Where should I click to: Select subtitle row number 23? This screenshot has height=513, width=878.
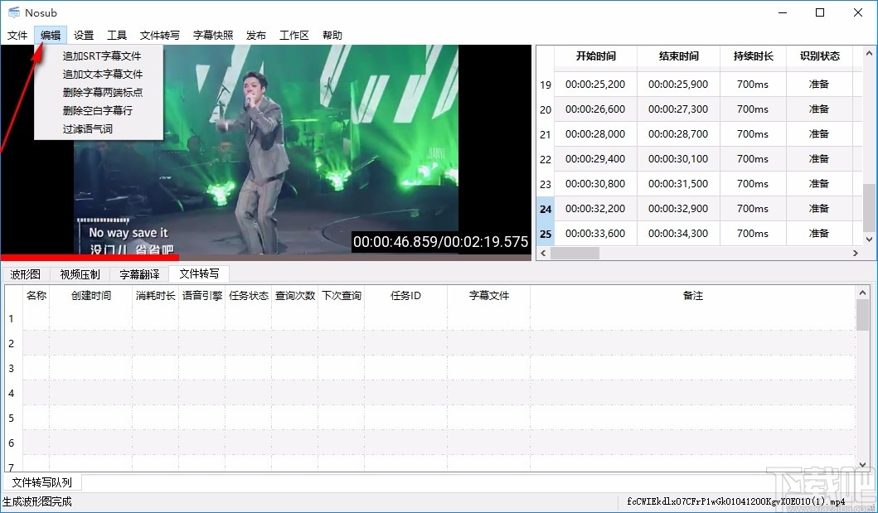546,184
